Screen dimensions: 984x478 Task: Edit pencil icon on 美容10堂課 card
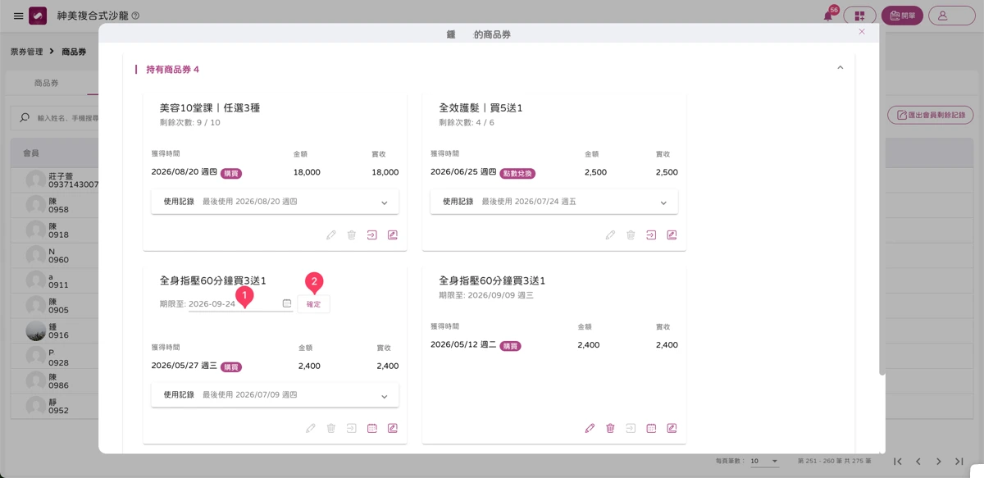pos(331,235)
